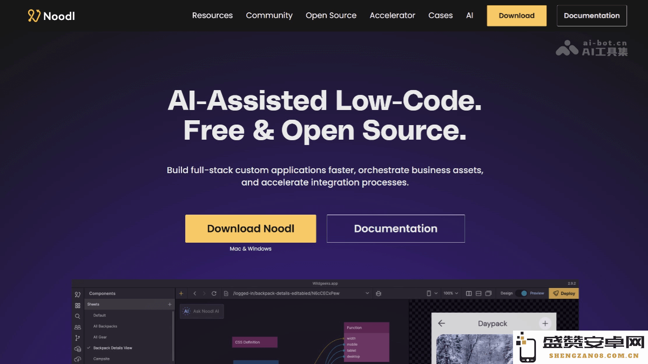Click the "tablet" input on the Function node
The width and height of the screenshot is (648, 364).
352,351
